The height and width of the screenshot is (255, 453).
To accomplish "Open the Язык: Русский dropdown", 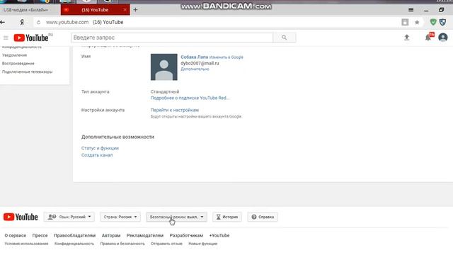I will tap(69, 217).
